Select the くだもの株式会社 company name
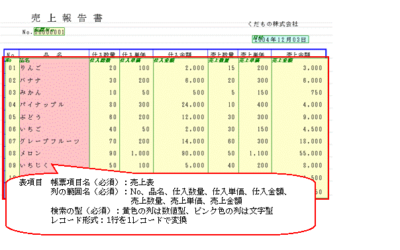This screenshot has width=400, height=250. (x=273, y=24)
